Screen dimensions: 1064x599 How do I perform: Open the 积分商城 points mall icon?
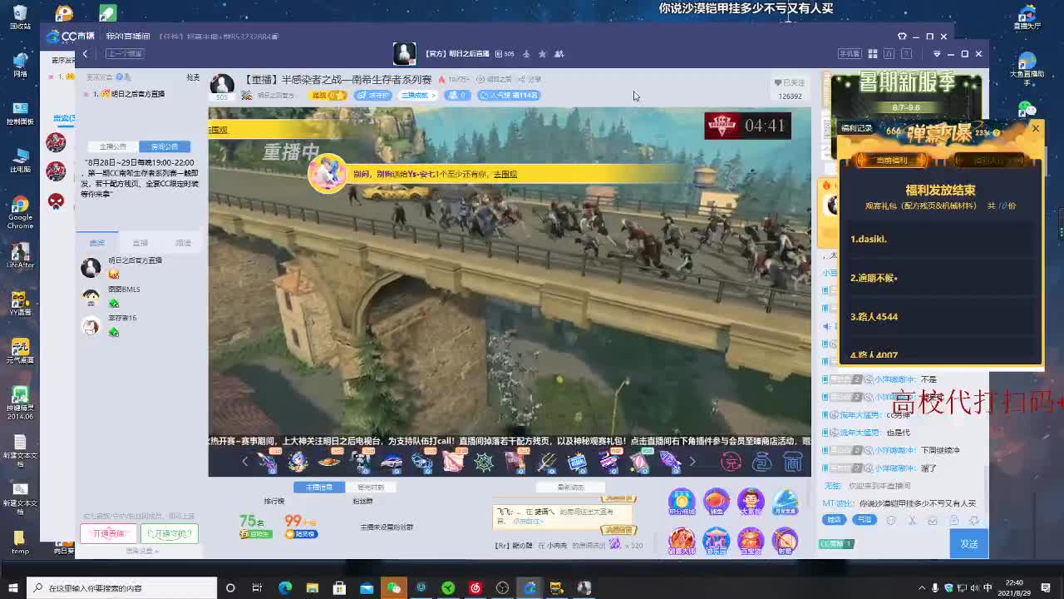(682, 502)
